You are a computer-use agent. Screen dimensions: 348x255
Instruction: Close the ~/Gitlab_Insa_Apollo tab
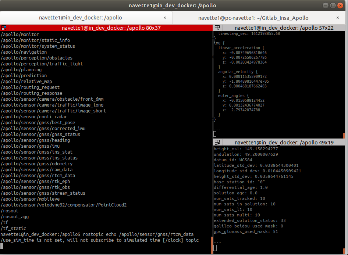338,18
